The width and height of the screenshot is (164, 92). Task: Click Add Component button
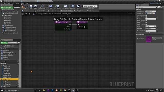pos(7,7)
